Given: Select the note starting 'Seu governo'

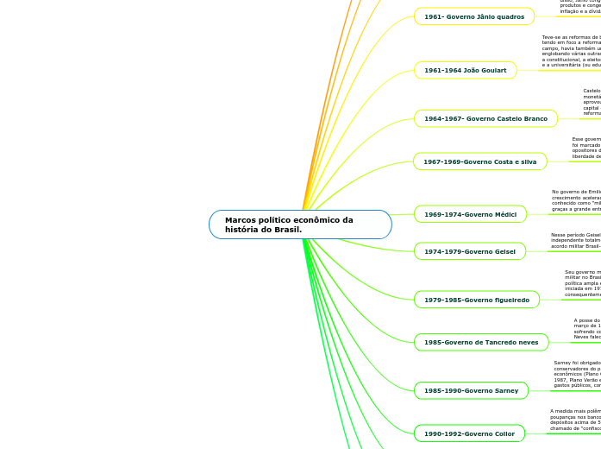Looking at the screenshot, I should coord(582,283).
